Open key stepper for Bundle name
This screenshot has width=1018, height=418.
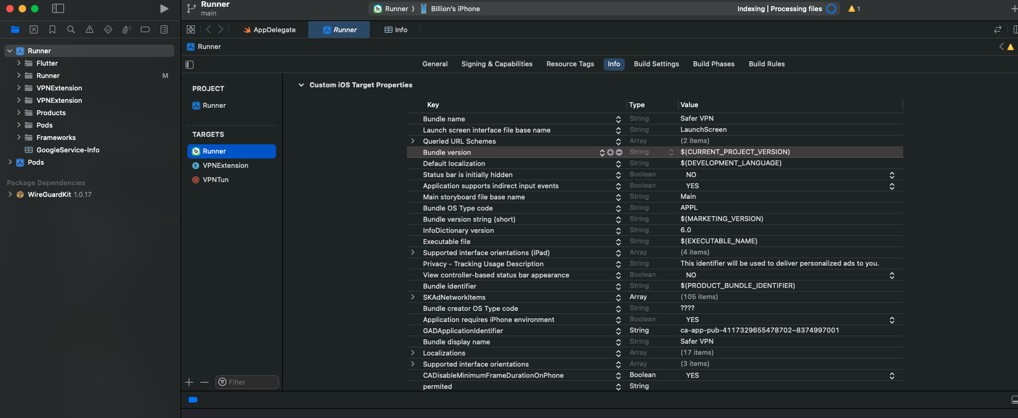pyautogui.click(x=618, y=119)
